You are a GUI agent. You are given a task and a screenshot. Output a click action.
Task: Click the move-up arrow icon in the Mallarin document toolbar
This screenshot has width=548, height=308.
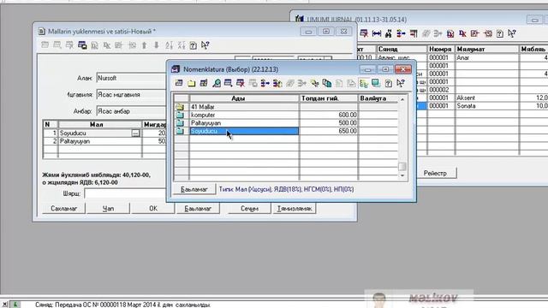144,45
